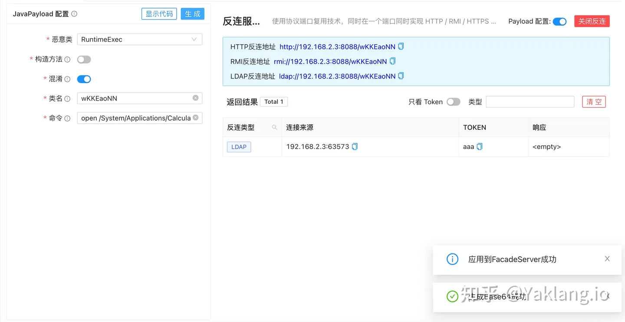Open search filter on 反连类型 column

[274, 128]
